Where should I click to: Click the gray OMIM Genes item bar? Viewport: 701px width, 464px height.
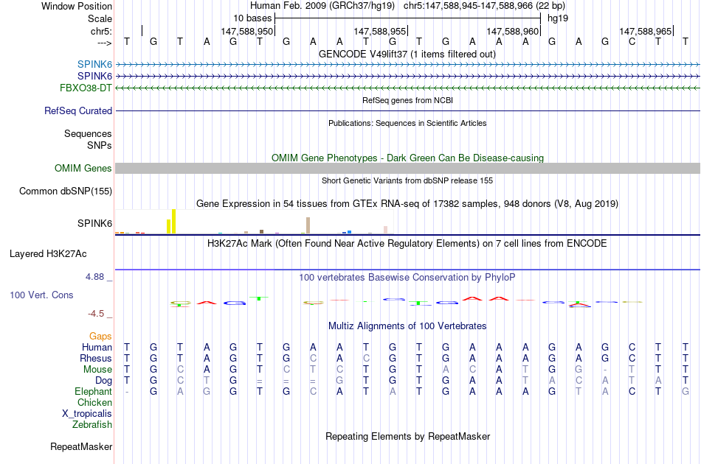pos(407,168)
